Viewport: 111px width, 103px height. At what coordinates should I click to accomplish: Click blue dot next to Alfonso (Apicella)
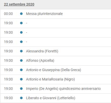click(x=21, y=60)
